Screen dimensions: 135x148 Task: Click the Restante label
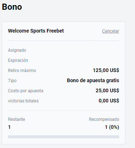(17, 119)
